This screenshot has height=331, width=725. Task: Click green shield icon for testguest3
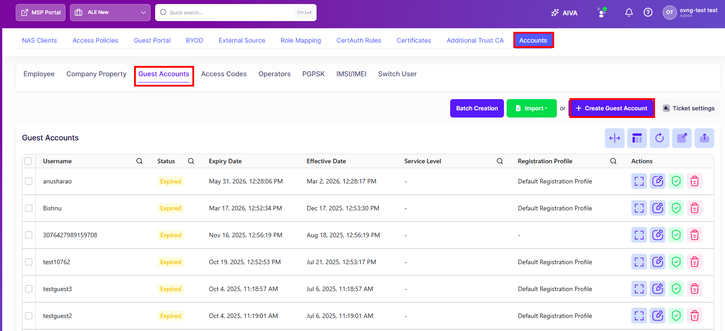coord(676,289)
